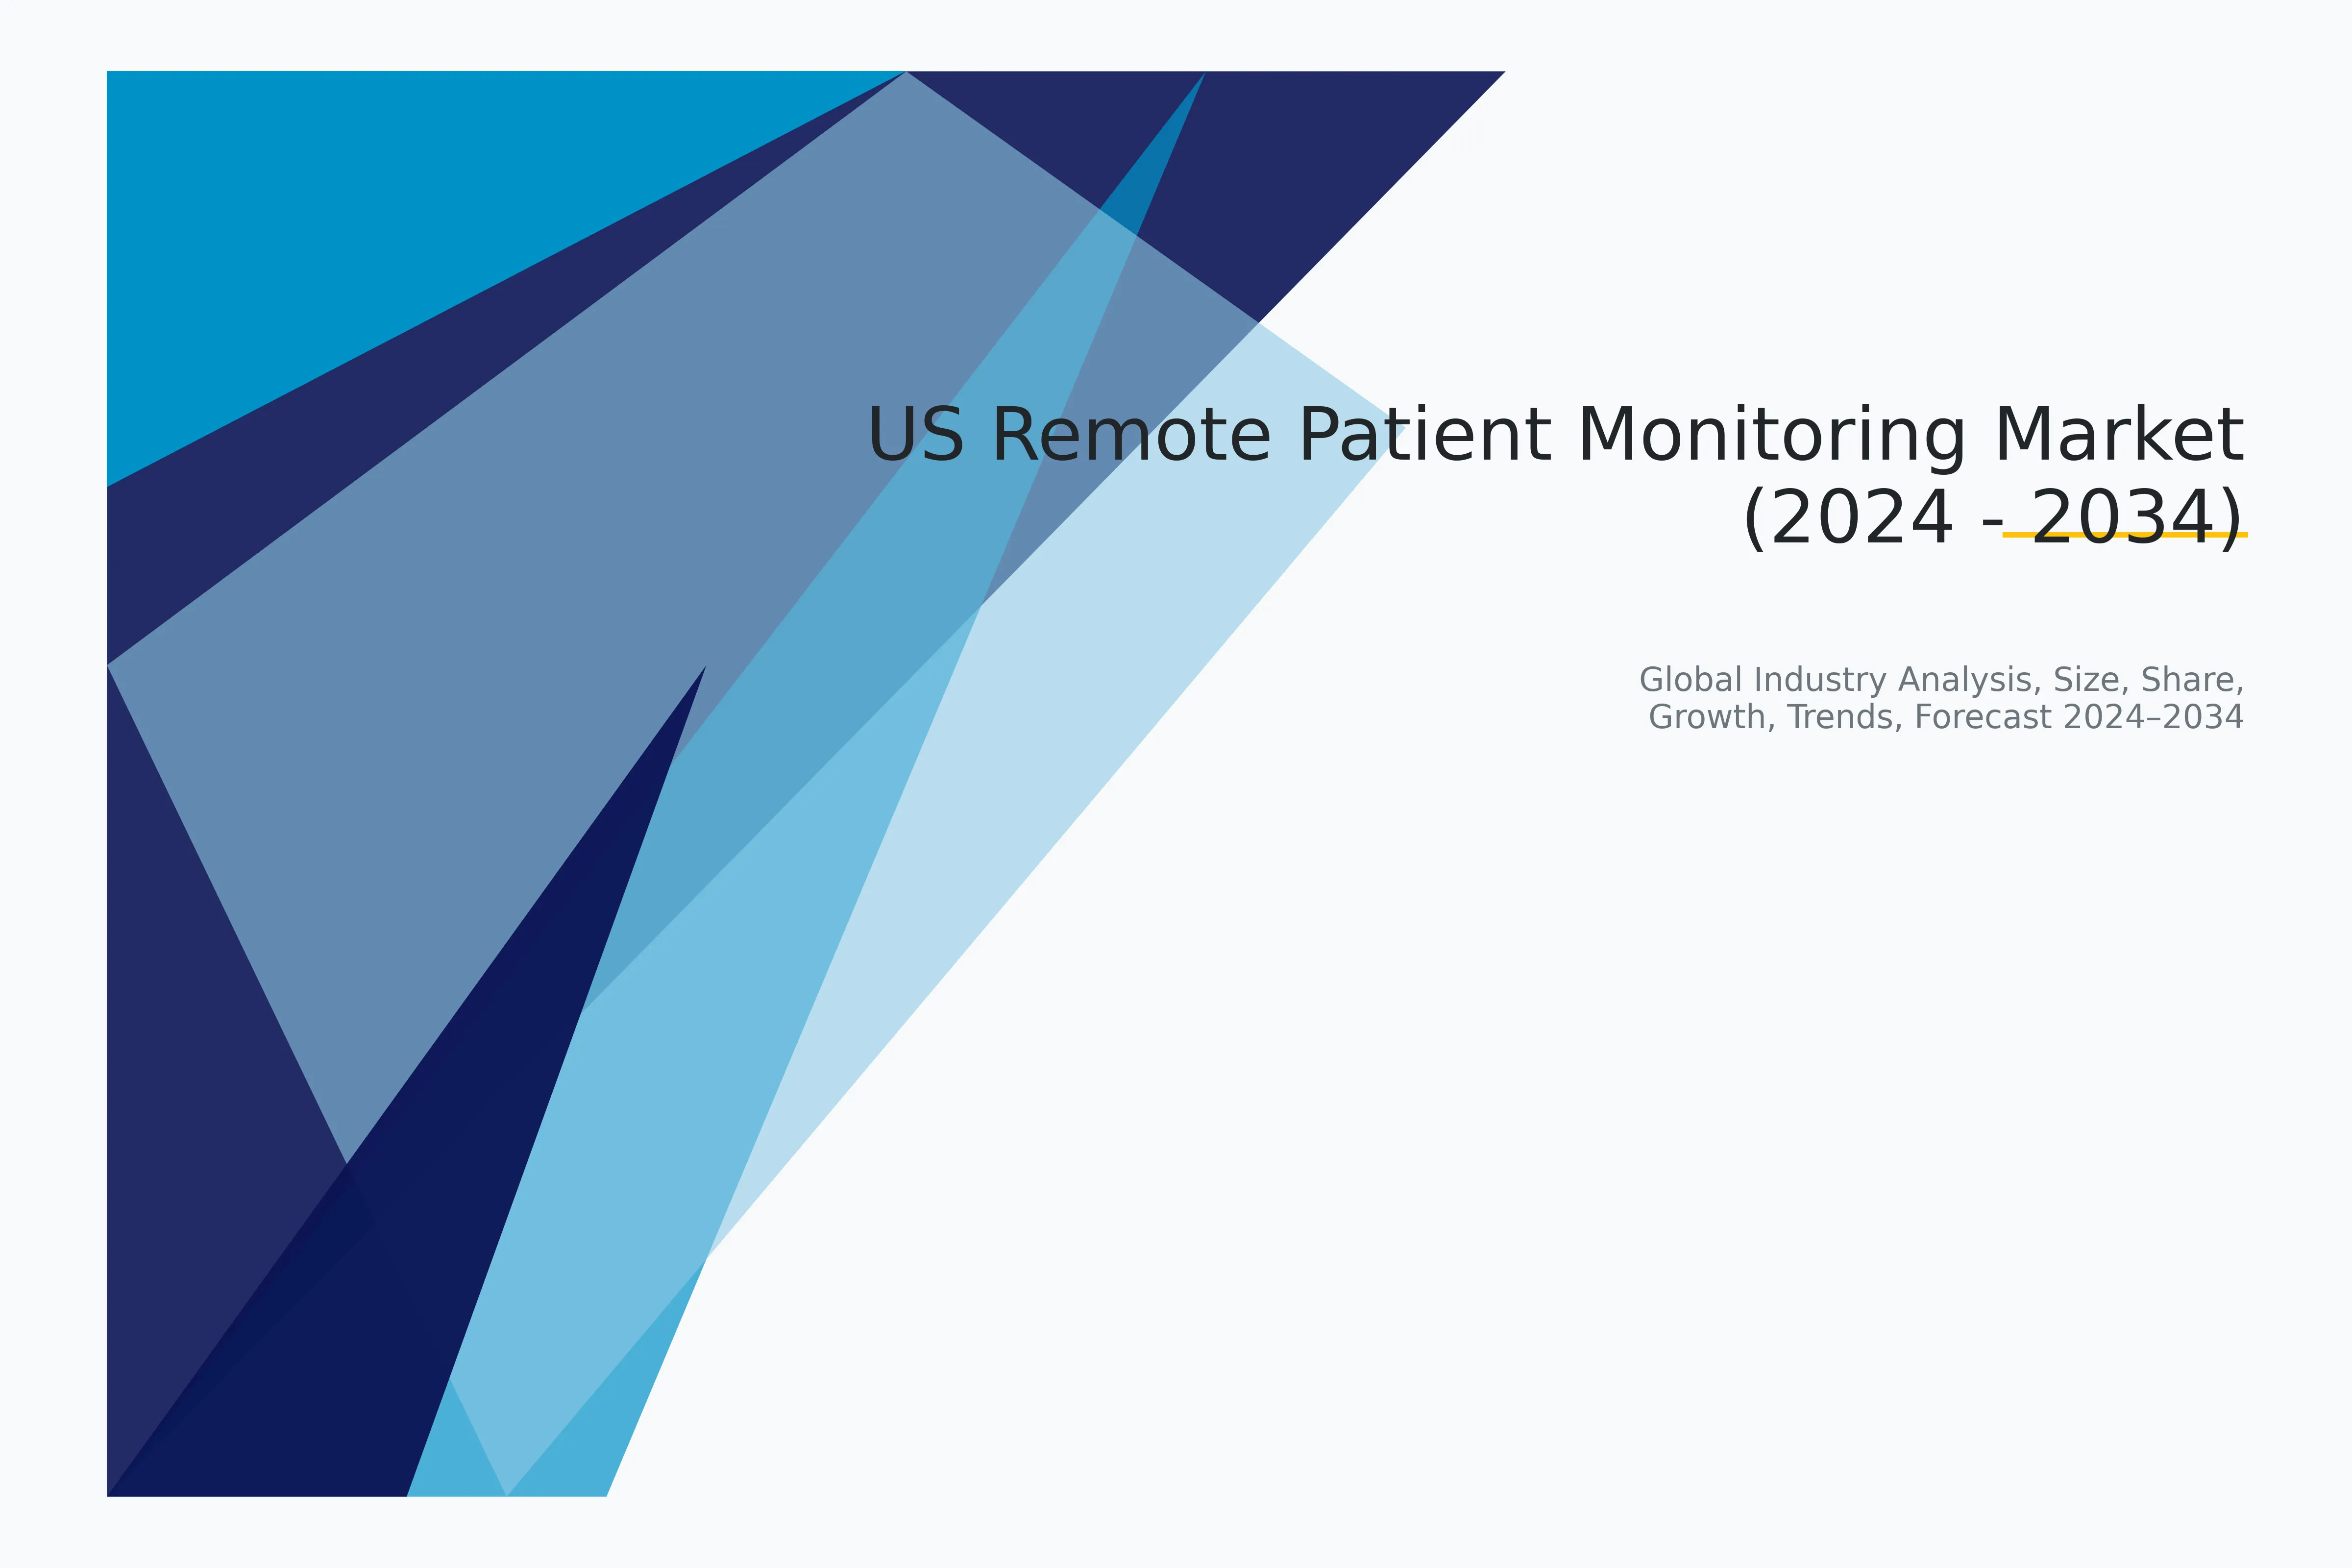Click the 'Growth, Trends, Forecast 2024–2034' subtitle line
The image size is (2352, 1568).
(x=1945, y=718)
